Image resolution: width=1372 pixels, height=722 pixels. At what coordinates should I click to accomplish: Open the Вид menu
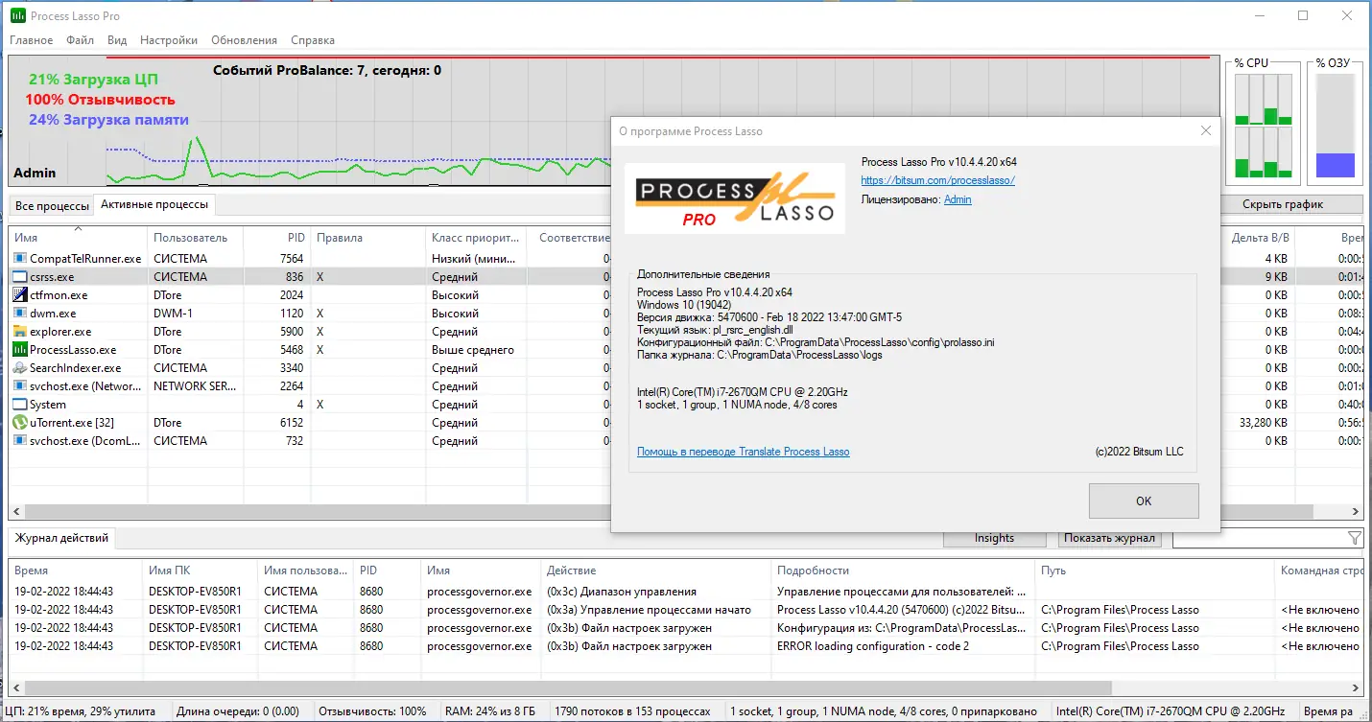117,40
